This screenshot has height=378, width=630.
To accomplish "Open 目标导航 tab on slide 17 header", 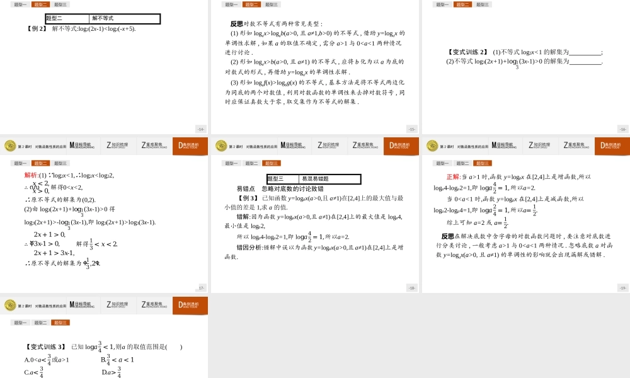I will (81, 146).
